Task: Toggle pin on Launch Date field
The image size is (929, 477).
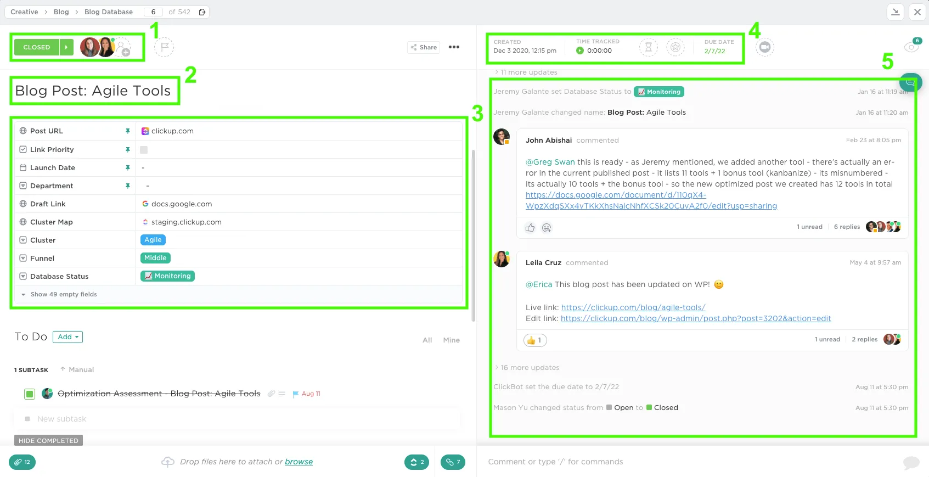Action: [x=128, y=168]
